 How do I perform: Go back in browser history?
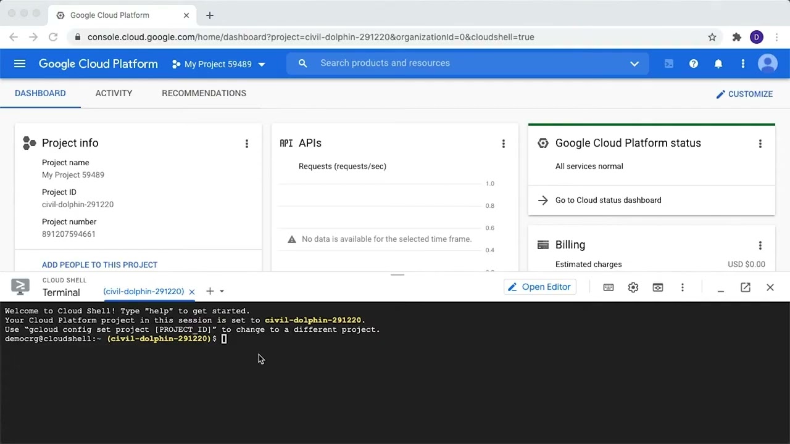pos(14,37)
